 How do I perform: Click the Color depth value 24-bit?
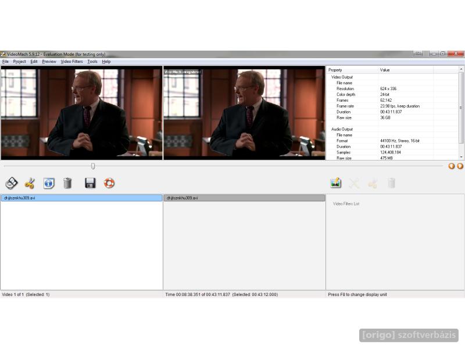[385, 94]
